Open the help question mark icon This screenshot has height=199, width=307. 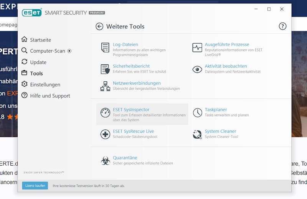pos(282,26)
